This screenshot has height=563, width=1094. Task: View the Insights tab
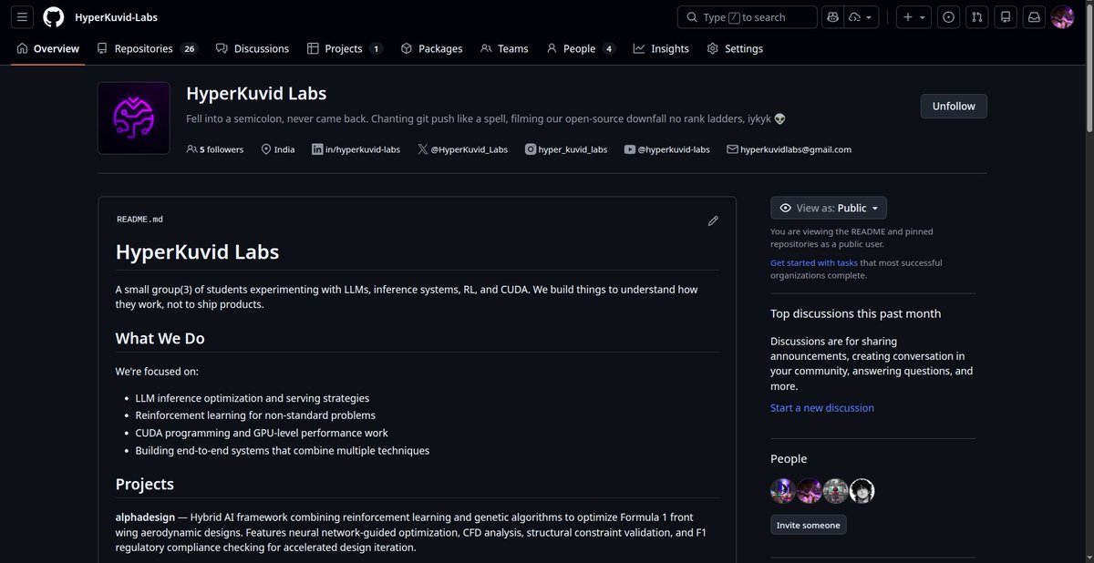(661, 48)
